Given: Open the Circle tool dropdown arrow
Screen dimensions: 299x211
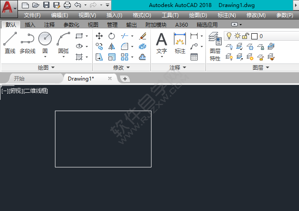Looking at the screenshot, I should click(45, 57).
